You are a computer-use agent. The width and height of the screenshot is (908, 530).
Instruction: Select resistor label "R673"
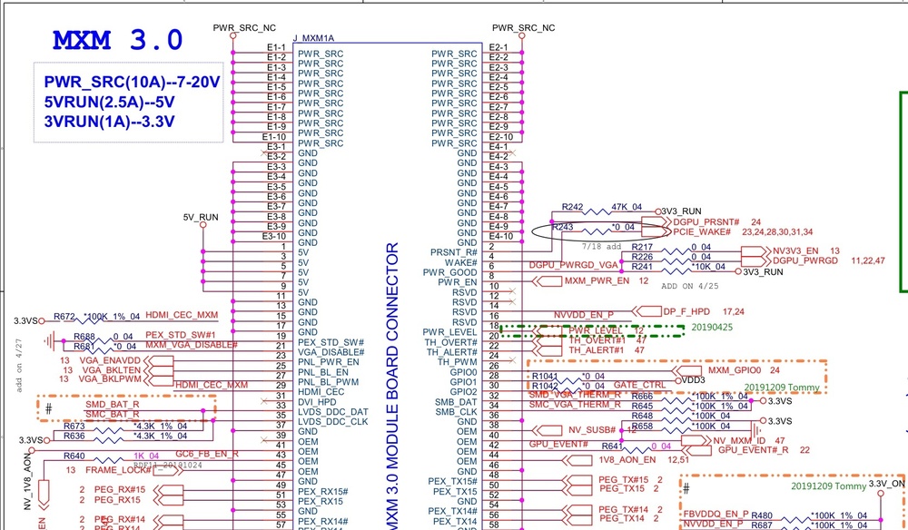point(74,426)
